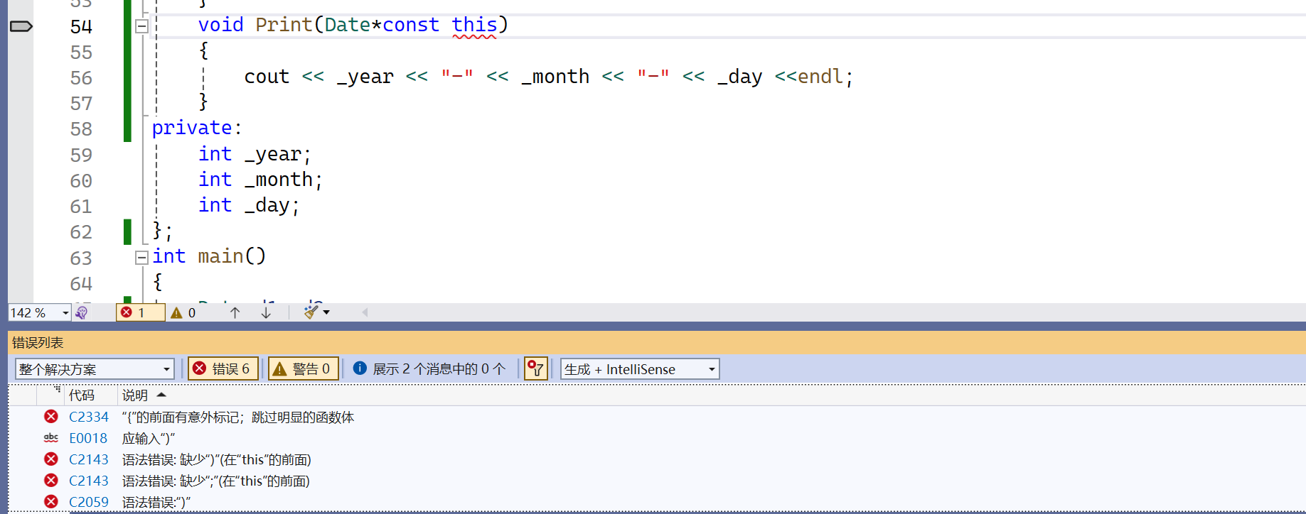Click the red error icon of the C2059 row
This screenshot has height=514, width=1306.
51,502
